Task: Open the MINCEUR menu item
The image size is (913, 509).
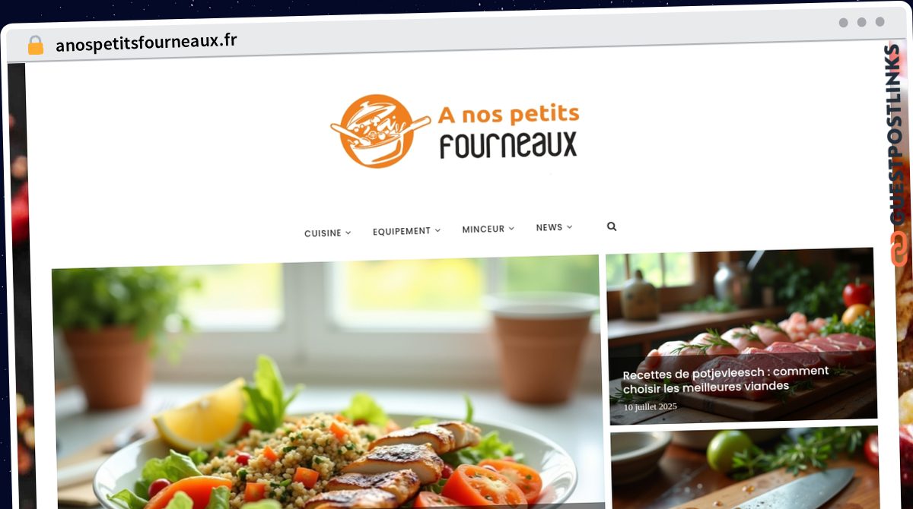Action: coord(483,229)
